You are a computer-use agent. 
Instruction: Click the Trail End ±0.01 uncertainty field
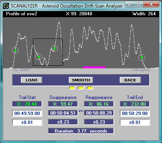pyautogui.click(x=135, y=122)
